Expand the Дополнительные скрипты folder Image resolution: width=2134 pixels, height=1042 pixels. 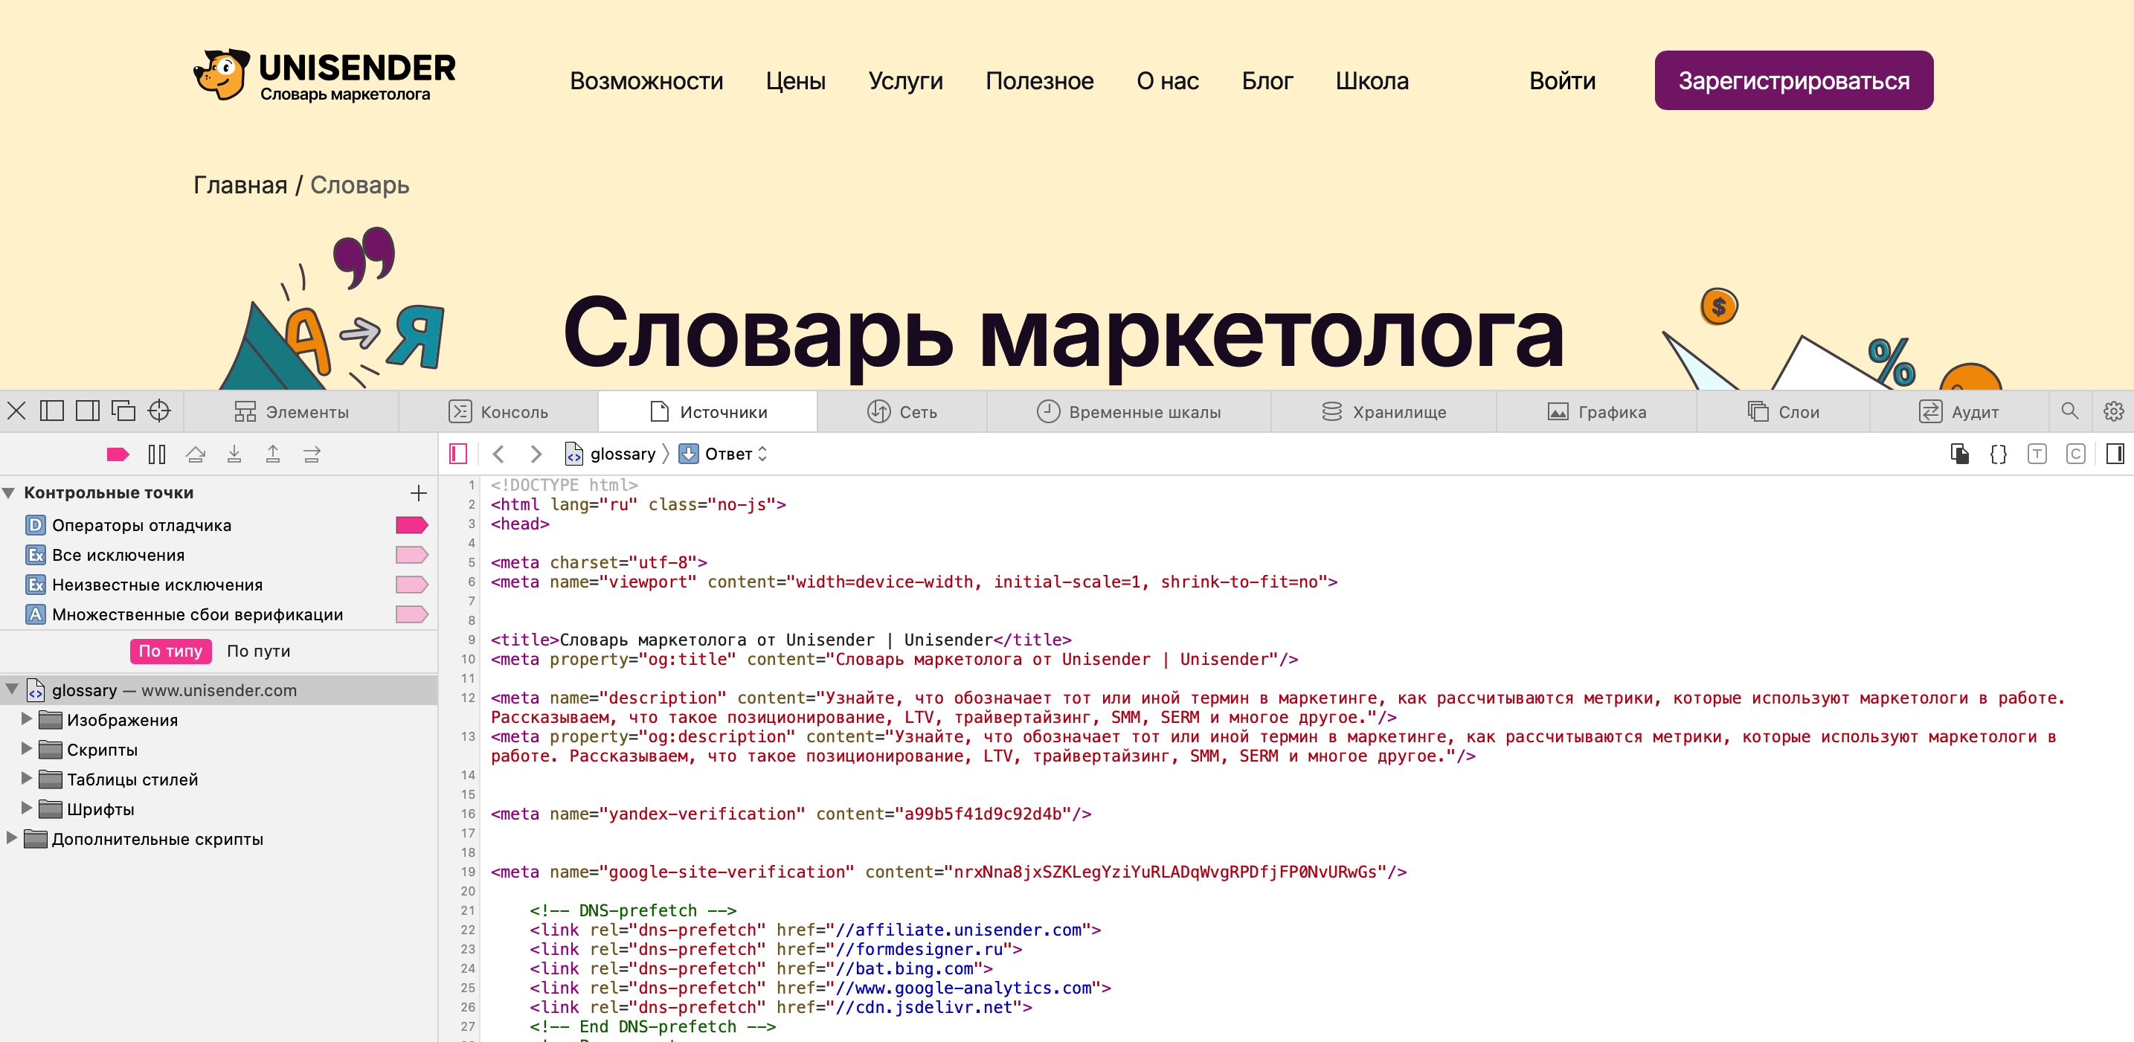click(x=12, y=838)
